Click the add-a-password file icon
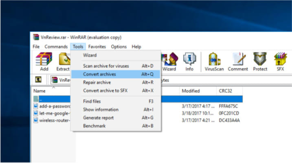This screenshot has width=292, height=163. (x=35, y=106)
